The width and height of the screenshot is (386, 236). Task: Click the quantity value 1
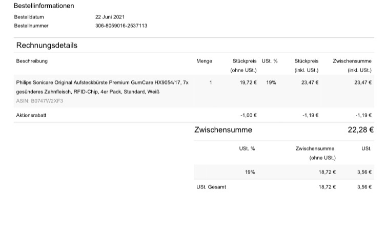(211, 82)
